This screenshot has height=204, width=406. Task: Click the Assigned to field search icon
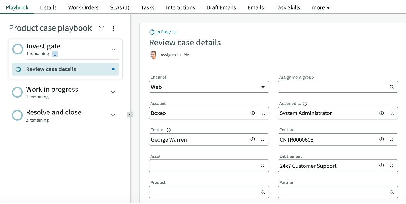(x=392, y=113)
